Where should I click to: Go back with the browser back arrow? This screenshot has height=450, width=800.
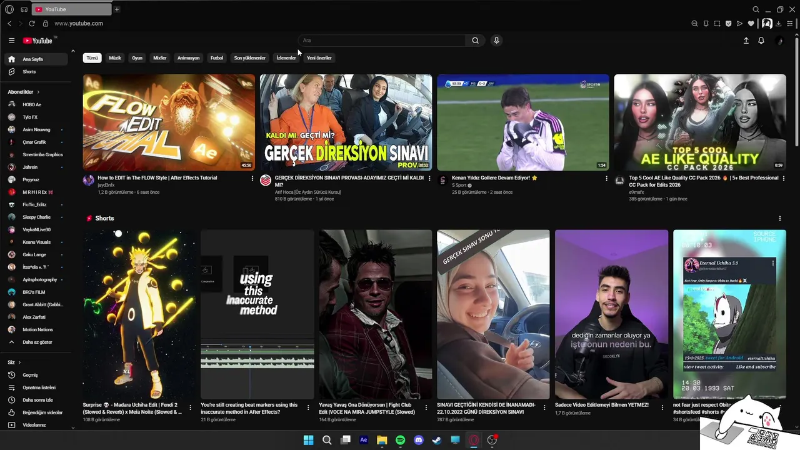[9, 23]
